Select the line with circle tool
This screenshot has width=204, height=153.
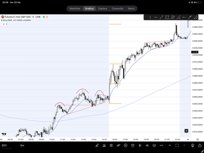coord(178,17)
